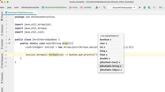This screenshot has height=92, width=165.
Task: Click 'import java.util.Arrays;' on line 4
Action: (x=31, y=28)
